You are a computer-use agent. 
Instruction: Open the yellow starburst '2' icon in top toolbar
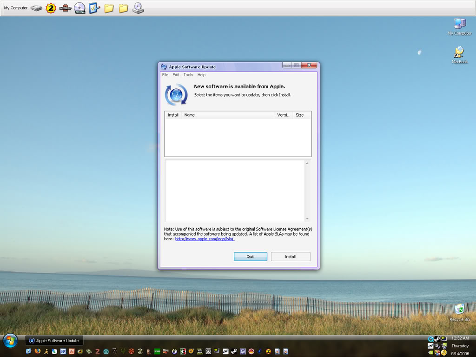click(x=51, y=8)
